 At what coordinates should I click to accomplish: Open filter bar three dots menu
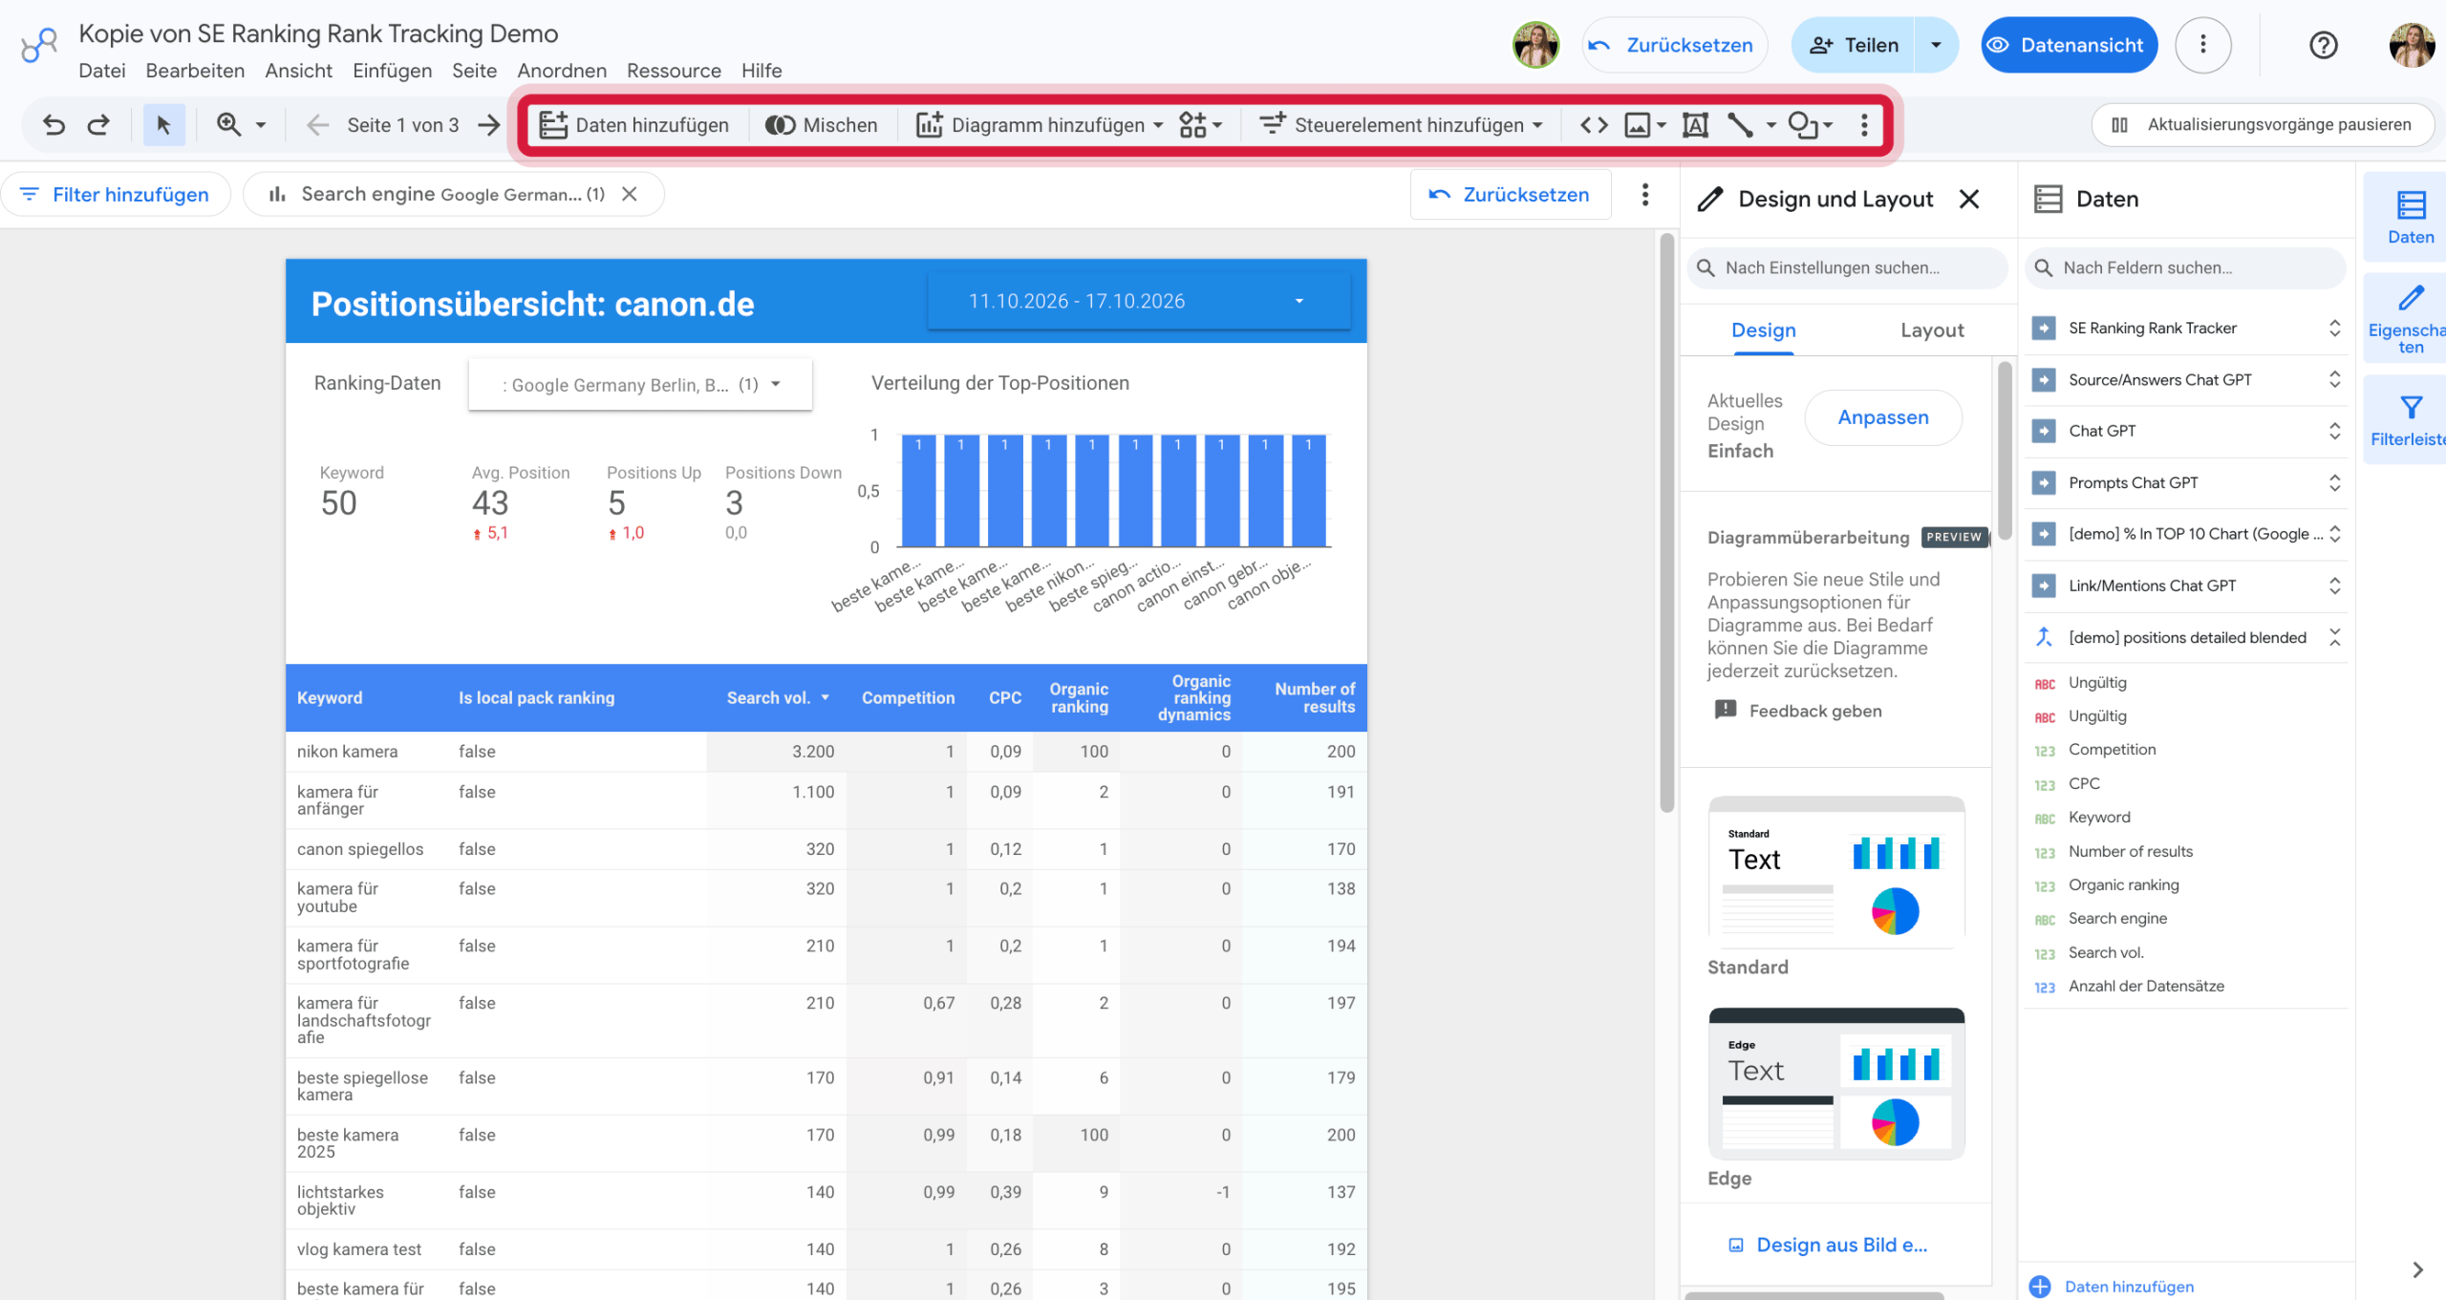(x=1644, y=195)
